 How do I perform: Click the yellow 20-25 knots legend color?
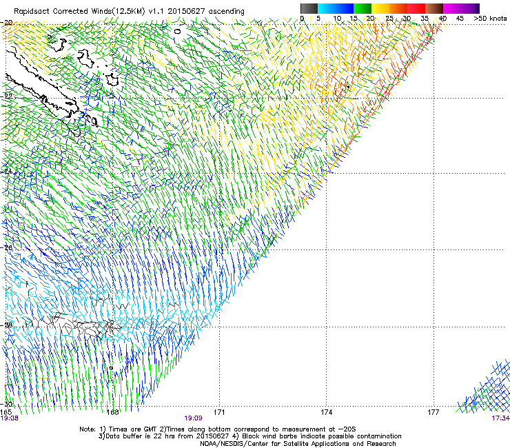tap(380, 8)
